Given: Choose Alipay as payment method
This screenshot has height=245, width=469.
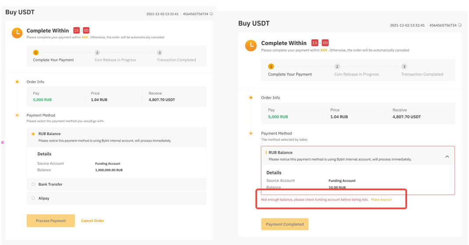Looking at the screenshot, I should [x=33, y=199].
